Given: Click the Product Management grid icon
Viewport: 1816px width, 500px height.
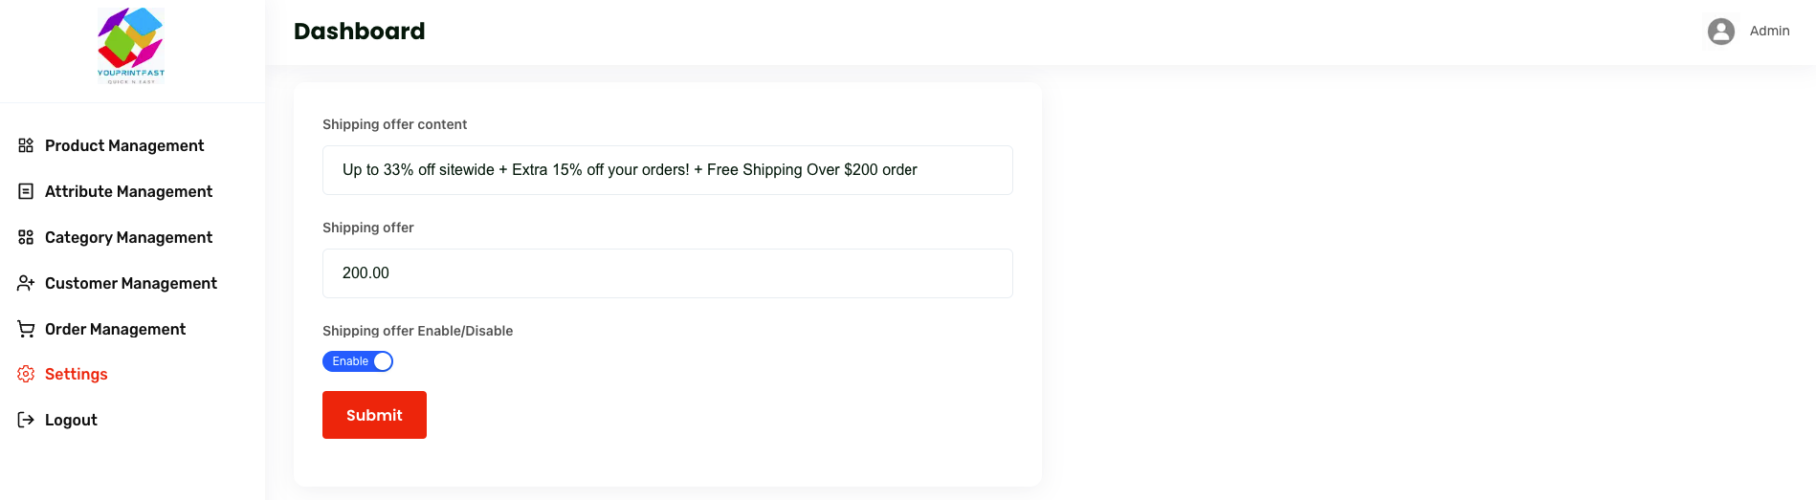Looking at the screenshot, I should tap(26, 145).
